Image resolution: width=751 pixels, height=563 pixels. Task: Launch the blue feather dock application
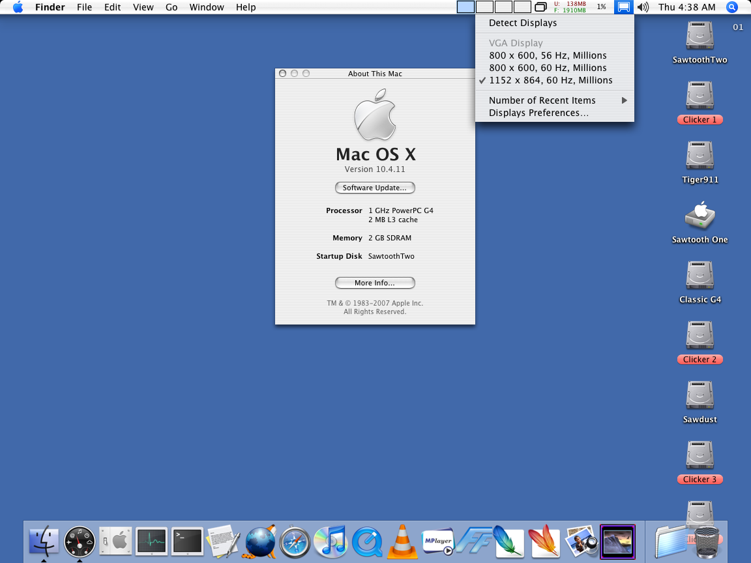pyautogui.click(x=508, y=541)
